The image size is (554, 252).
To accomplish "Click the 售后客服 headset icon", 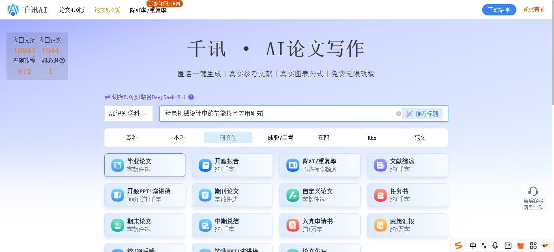I will 533,191.
